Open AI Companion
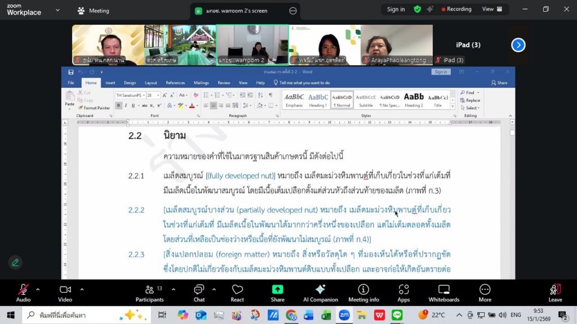577x324 pixels. [x=320, y=292]
